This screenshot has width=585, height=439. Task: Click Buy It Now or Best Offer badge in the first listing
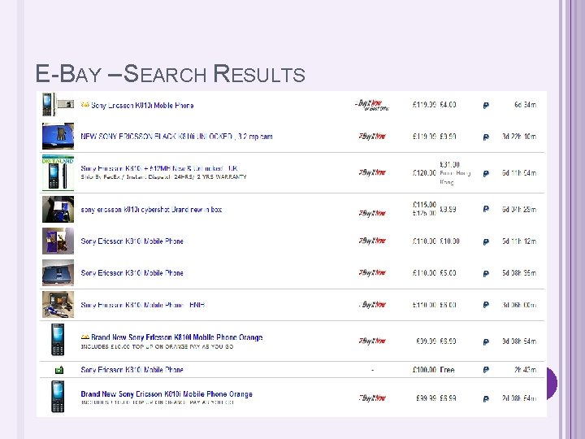(x=372, y=105)
